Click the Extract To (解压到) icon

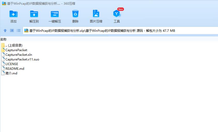click(x=34, y=14)
